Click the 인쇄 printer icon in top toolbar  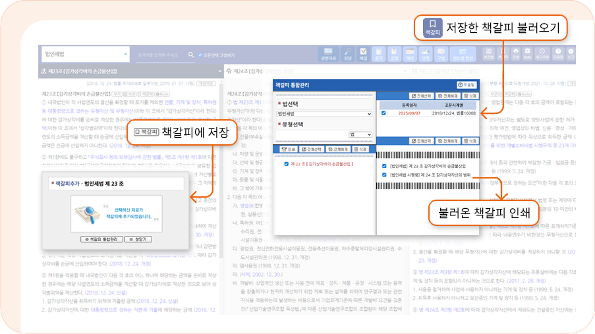pyautogui.click(x=515, y=54)
